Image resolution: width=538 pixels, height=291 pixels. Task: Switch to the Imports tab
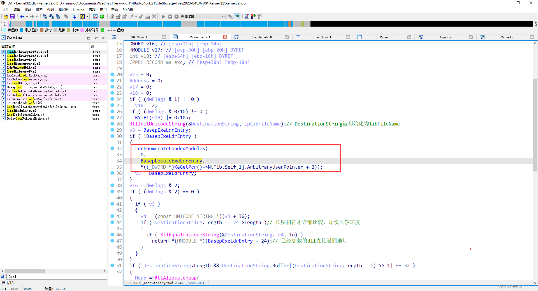pos(446,37)
